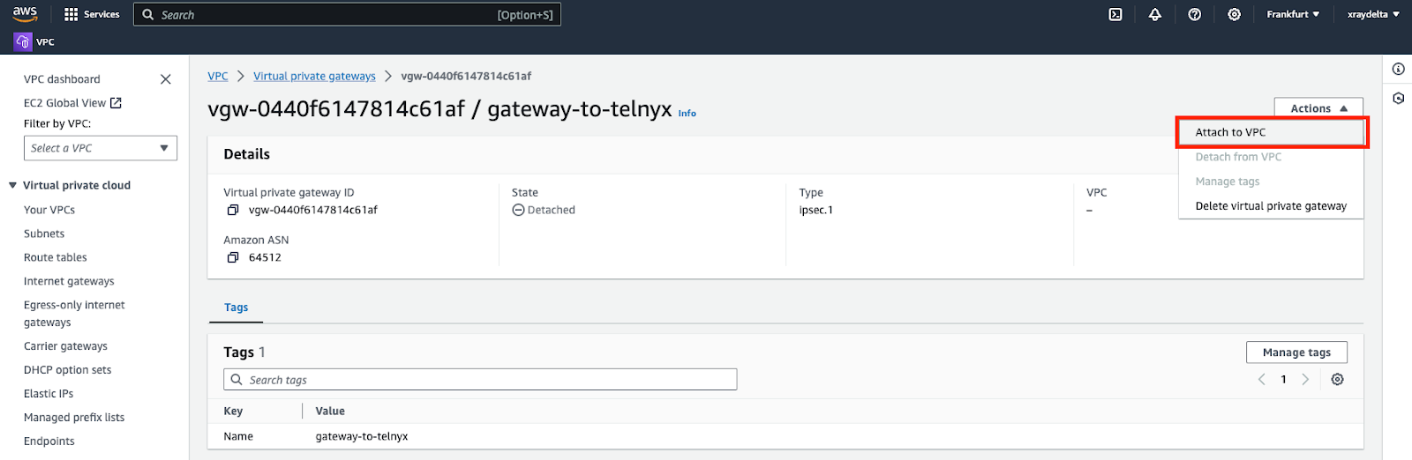Open the notifications bell
Viewport: 1412px width, 460px height.
1155,14
